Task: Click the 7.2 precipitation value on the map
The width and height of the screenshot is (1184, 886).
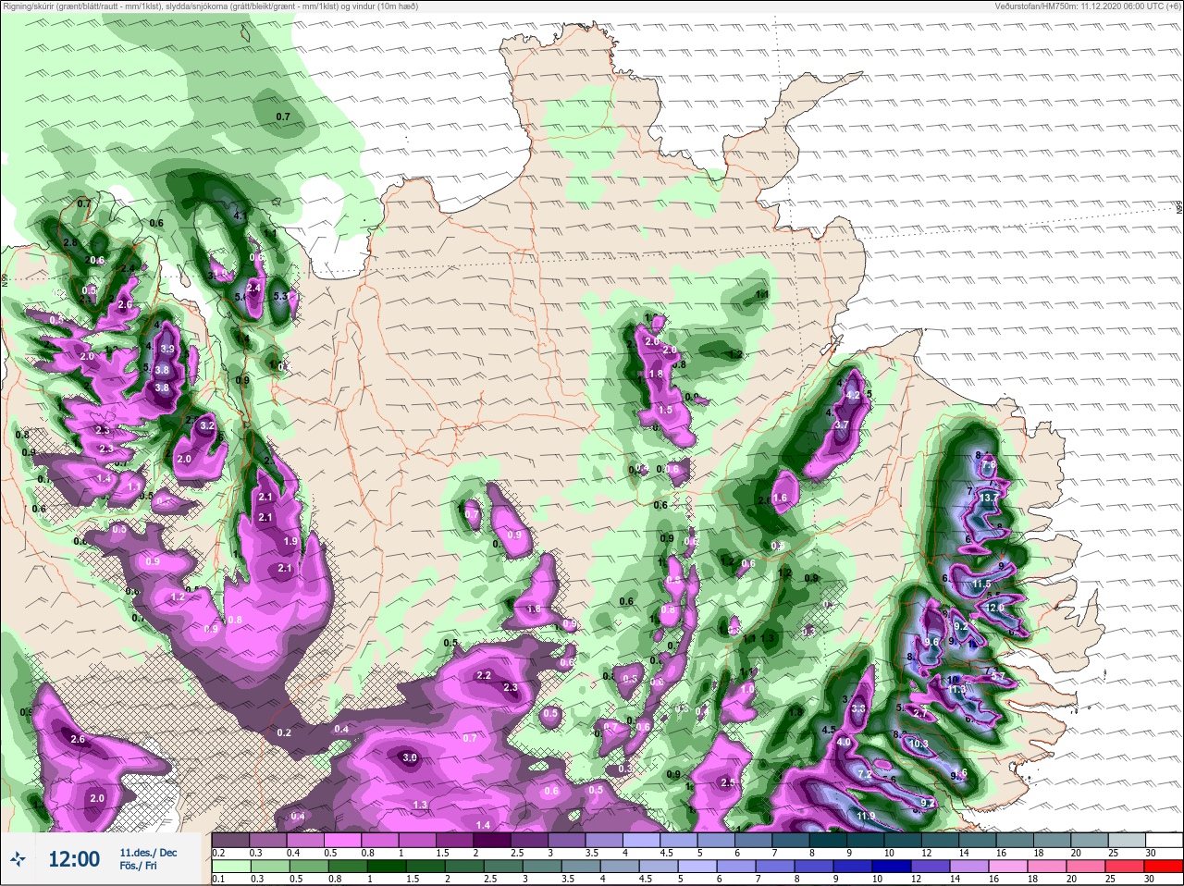Action: coord(866,774)
